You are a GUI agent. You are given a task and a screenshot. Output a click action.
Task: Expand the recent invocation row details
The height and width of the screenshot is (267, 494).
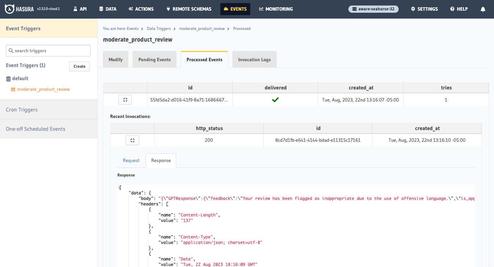(132, 140)
